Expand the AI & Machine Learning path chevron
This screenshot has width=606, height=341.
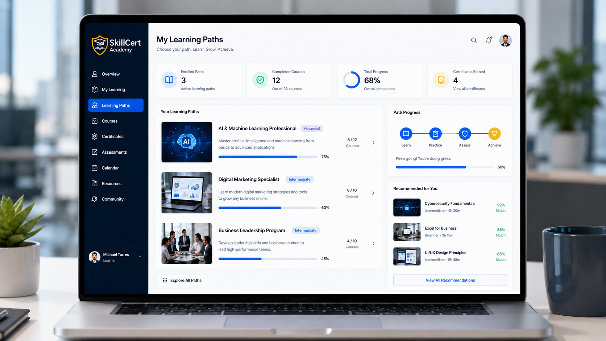point(373,142)
